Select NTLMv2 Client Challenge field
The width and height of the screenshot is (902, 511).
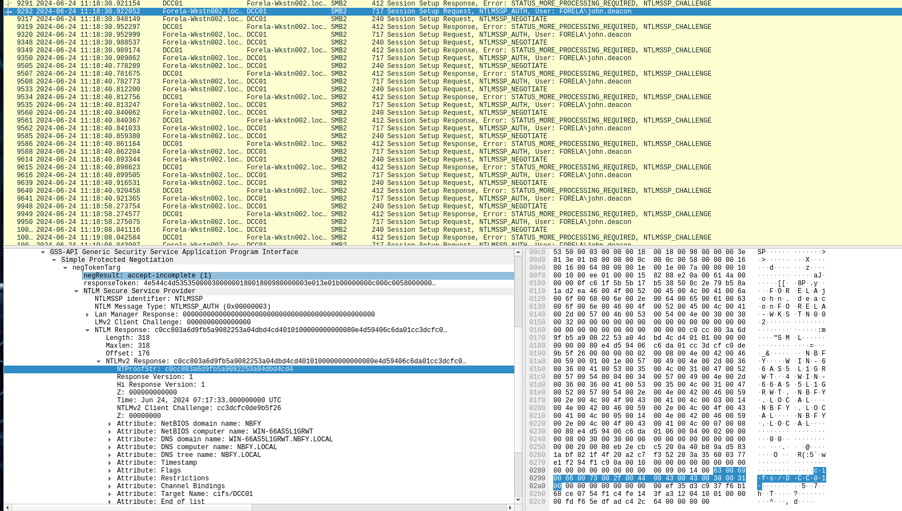199,408
